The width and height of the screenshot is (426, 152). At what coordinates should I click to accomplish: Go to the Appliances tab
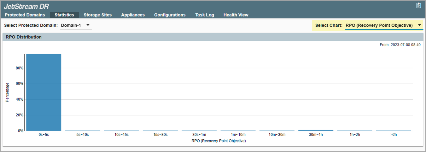pyautogui.click(x=133, y=15)
